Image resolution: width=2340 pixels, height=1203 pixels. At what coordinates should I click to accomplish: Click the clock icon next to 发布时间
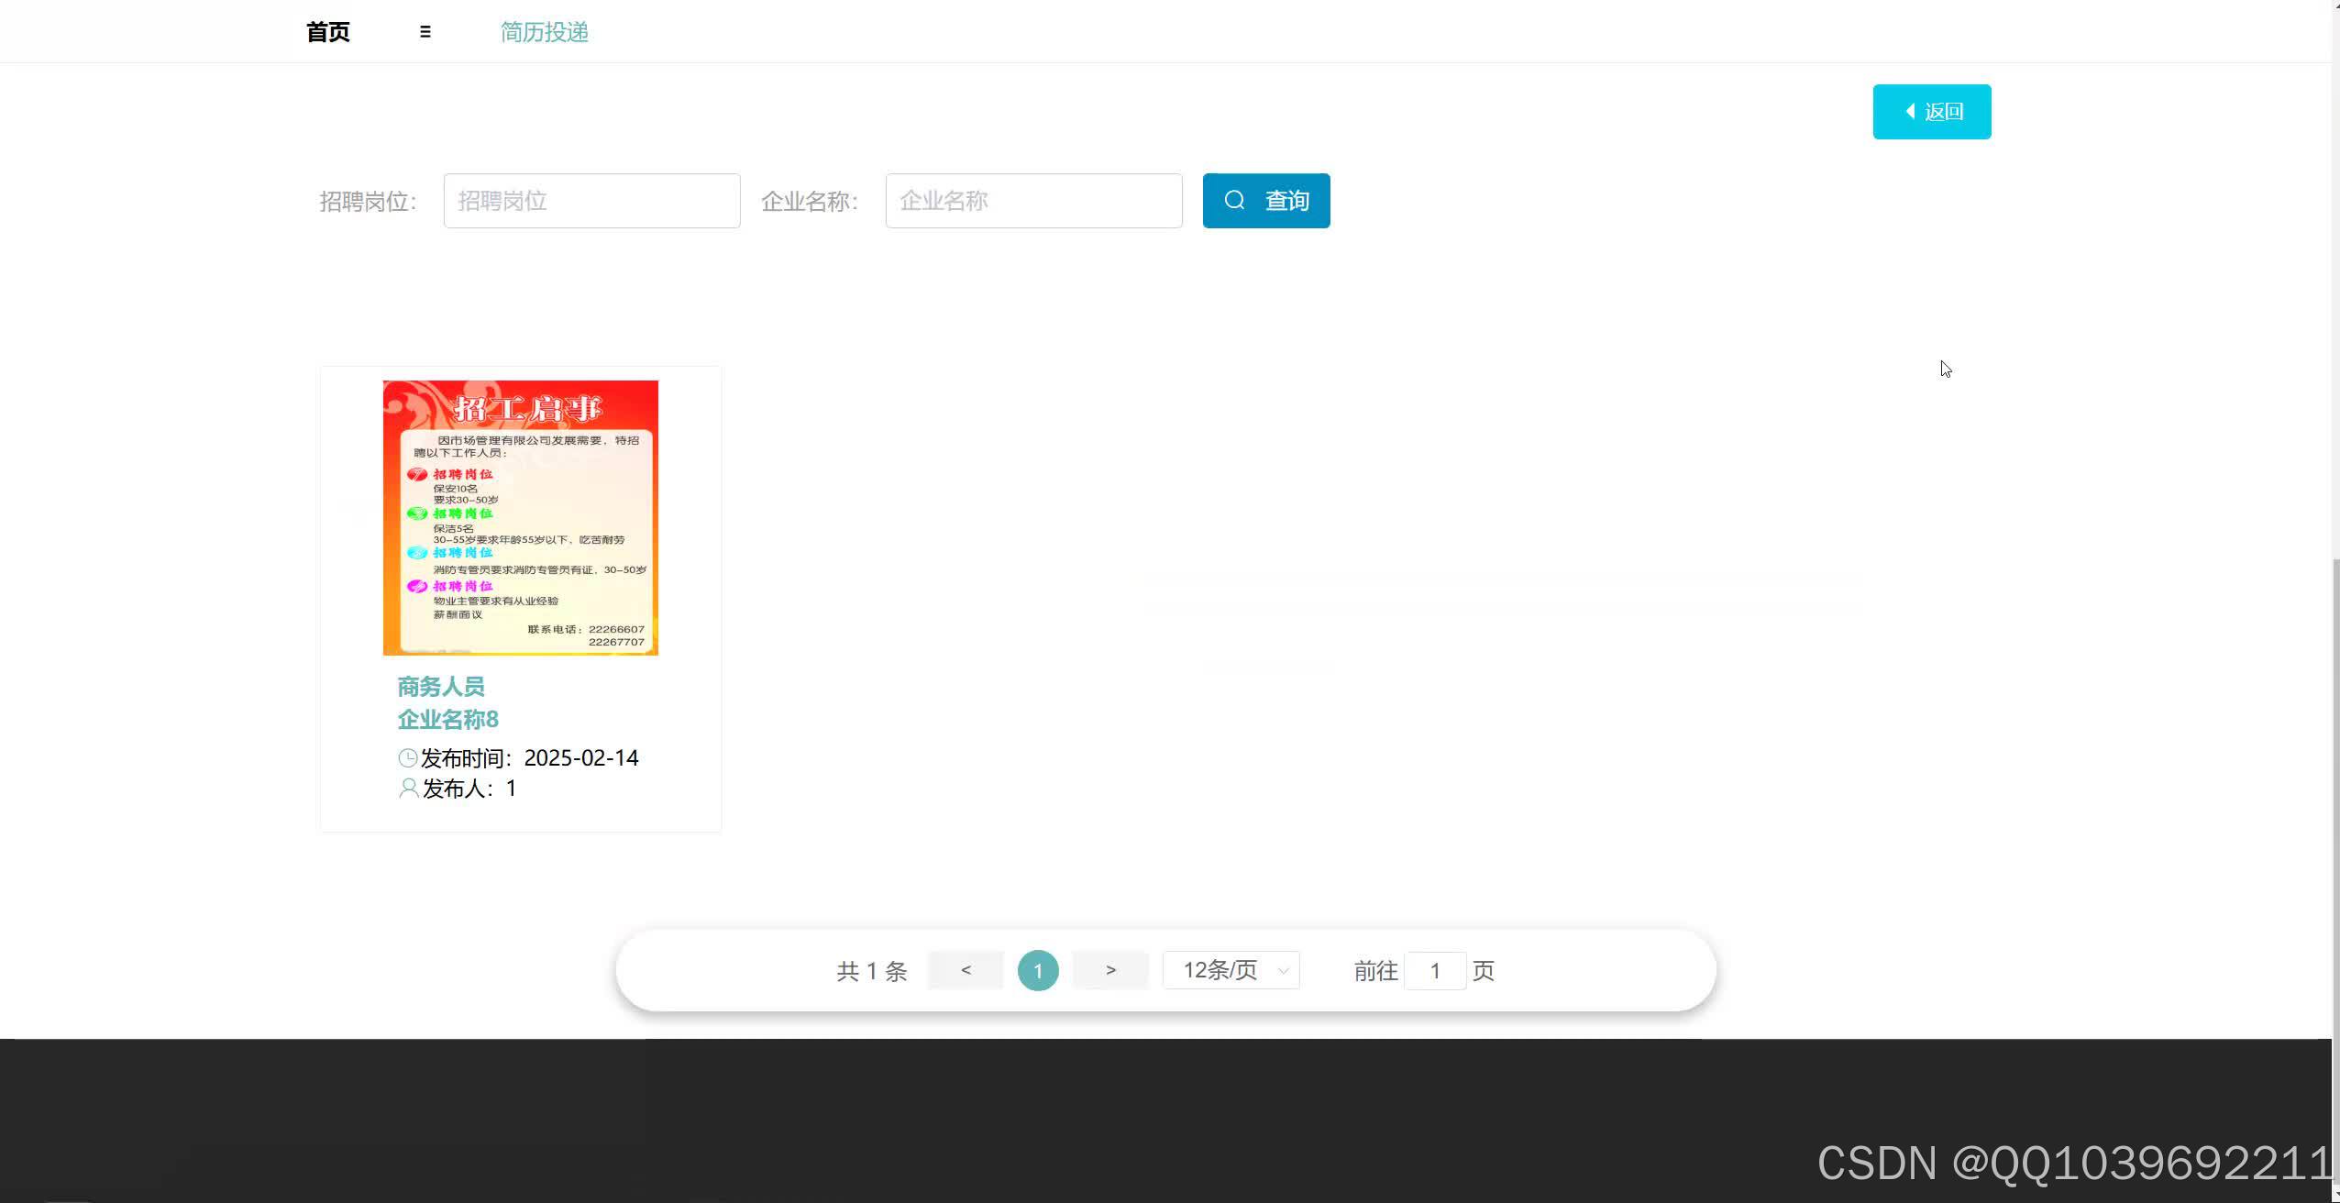pyautogui.click(x=406, y=757)
